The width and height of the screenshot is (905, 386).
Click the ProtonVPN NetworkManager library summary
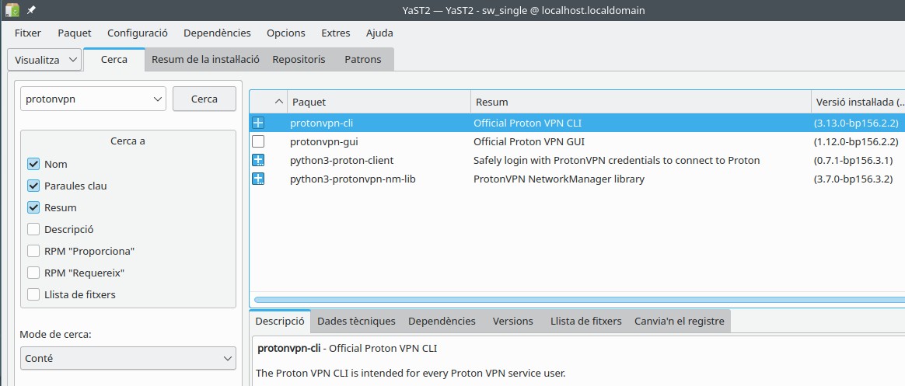[559, 179]
